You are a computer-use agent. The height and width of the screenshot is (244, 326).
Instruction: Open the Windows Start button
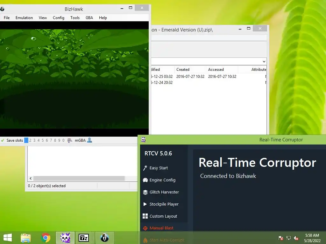pos(8,238)
